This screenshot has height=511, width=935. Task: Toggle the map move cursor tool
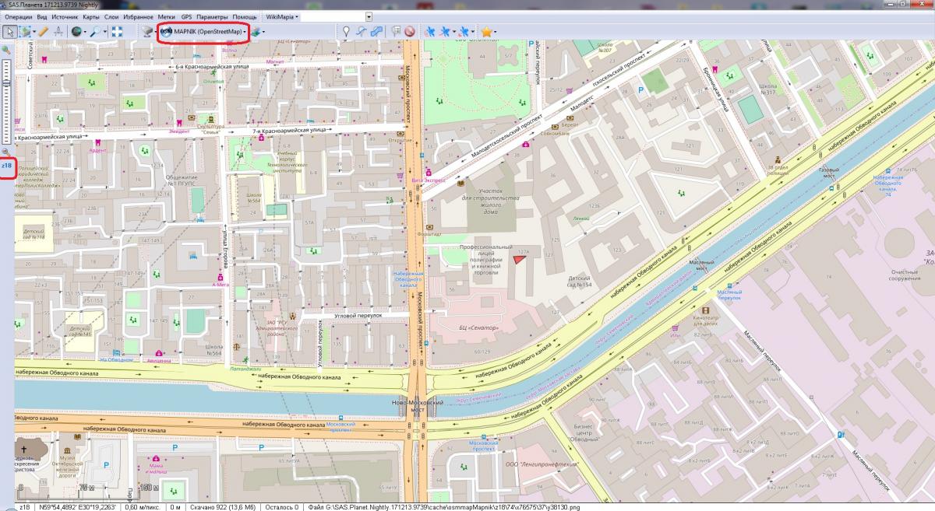pos(9,32)
